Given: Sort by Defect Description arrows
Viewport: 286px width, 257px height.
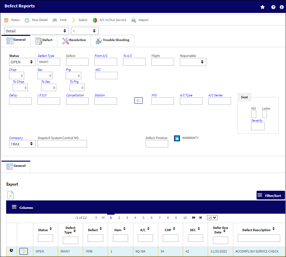Looking at the screenshot, I should point(273,229).
